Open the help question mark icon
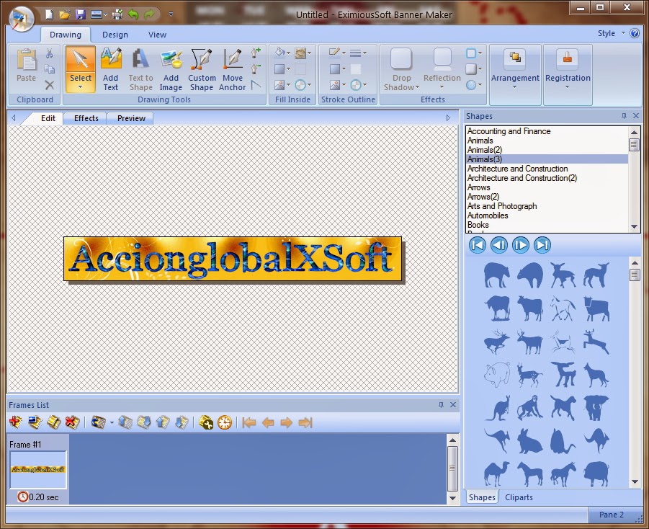This screenshot has width=649, height=529. coord(634,34)
